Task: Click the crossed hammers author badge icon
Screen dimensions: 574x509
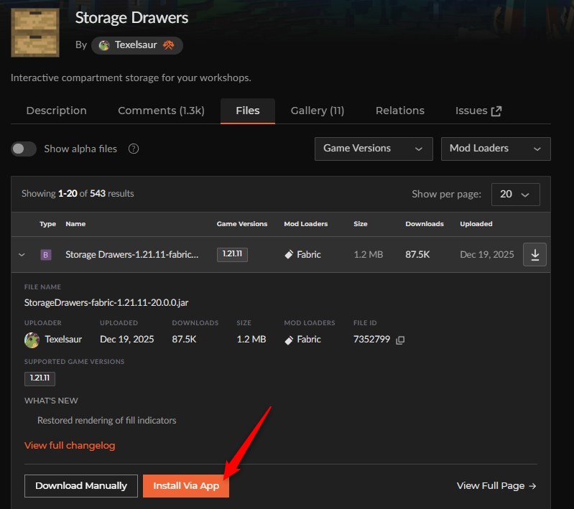Action: click(168, 45)
